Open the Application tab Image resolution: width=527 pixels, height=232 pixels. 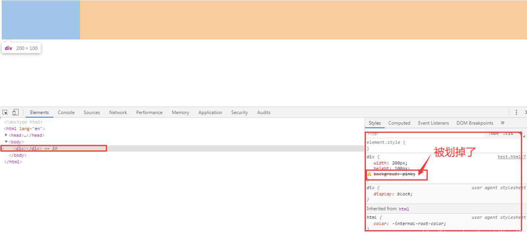pos(210,113)
